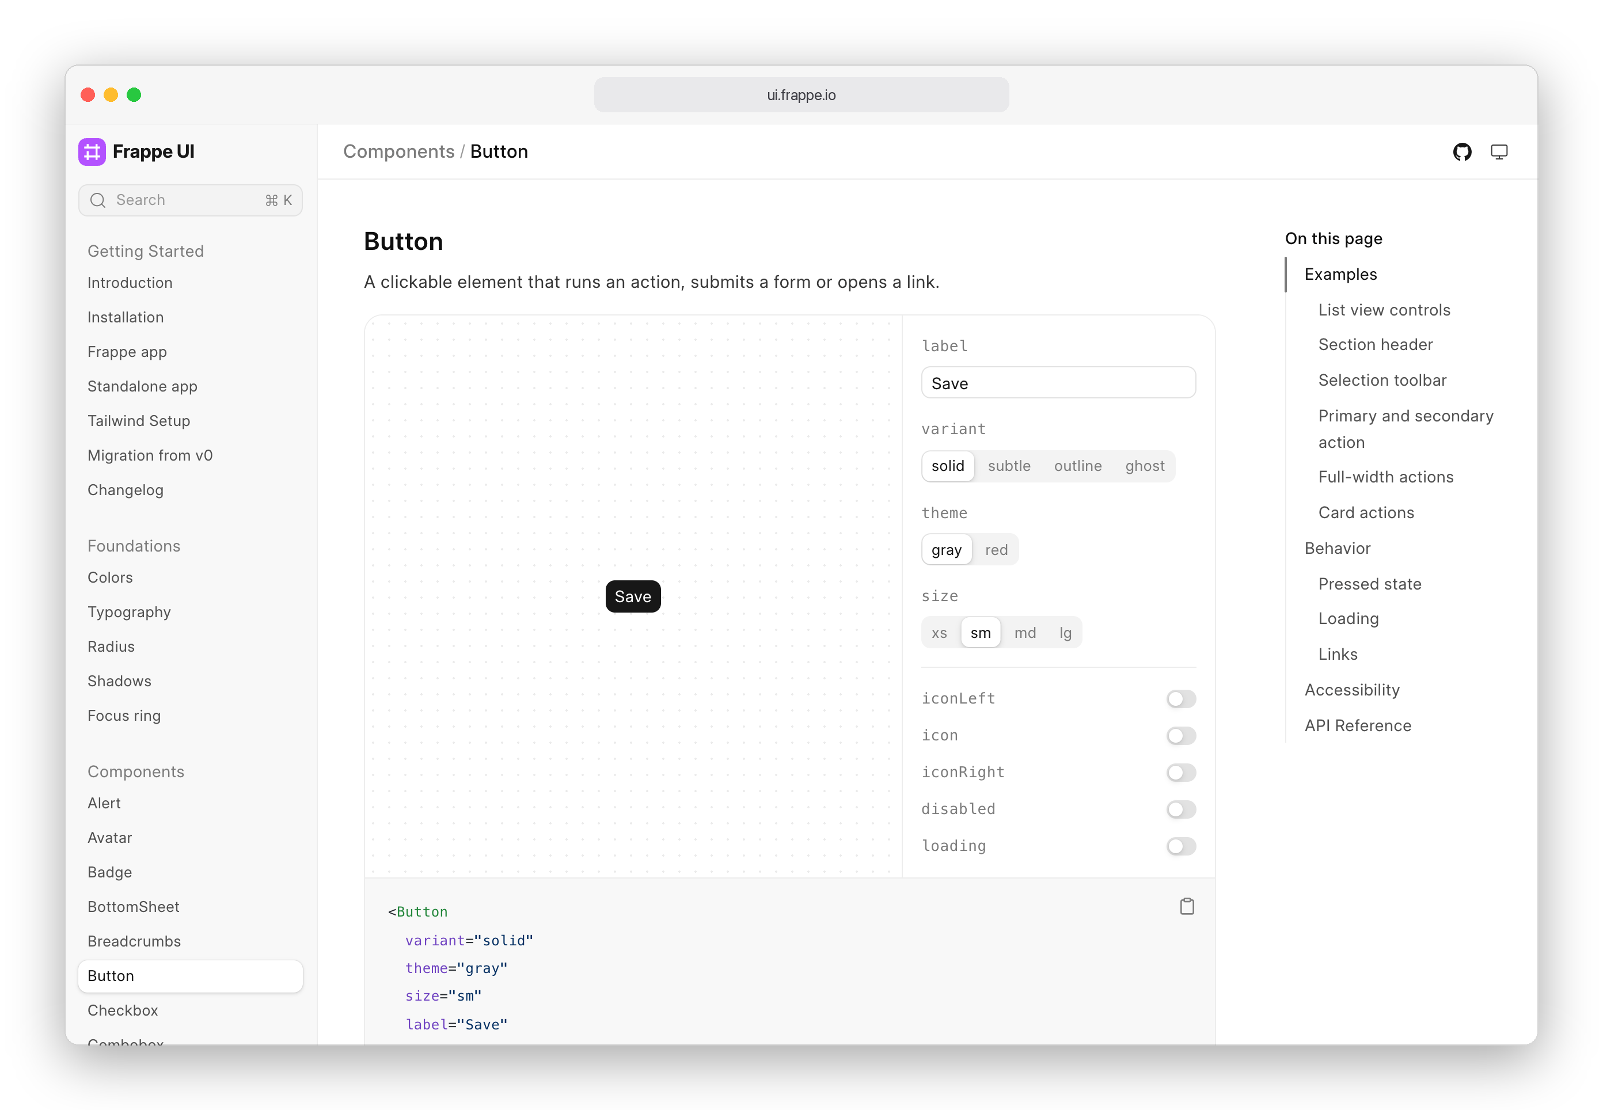Enable the iconRight switch
Viewport: 1603px width, 1110px height.
1180,772
